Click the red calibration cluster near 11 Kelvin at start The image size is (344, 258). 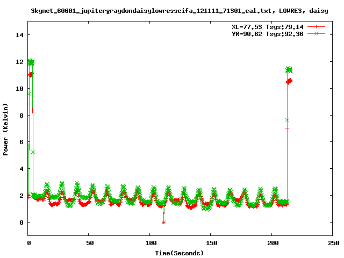(x=31, y=75)
